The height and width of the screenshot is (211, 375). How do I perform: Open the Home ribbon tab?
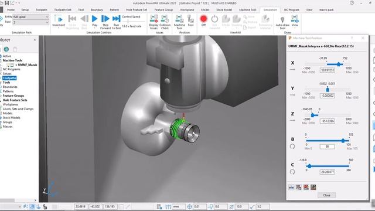click(11, 10)
